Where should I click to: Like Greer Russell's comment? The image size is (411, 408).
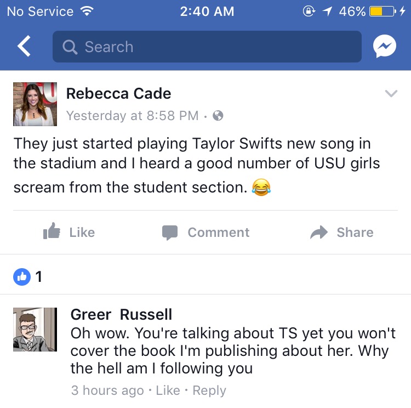tap(168, 390)
